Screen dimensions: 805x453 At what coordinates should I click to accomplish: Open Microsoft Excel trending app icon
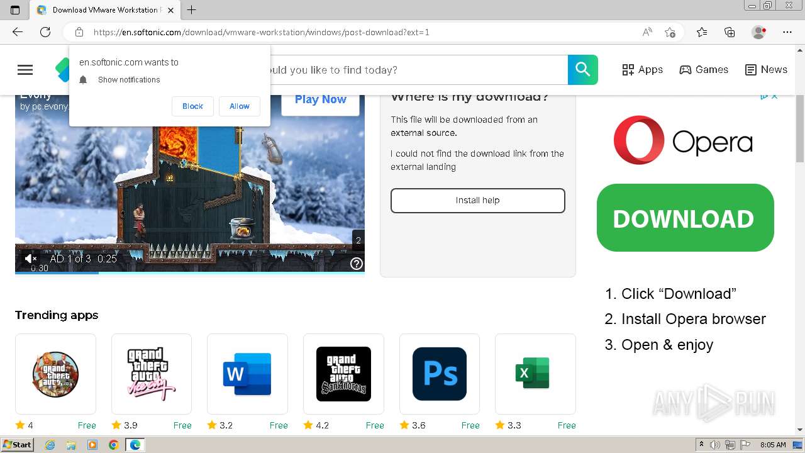coord(535,374)
